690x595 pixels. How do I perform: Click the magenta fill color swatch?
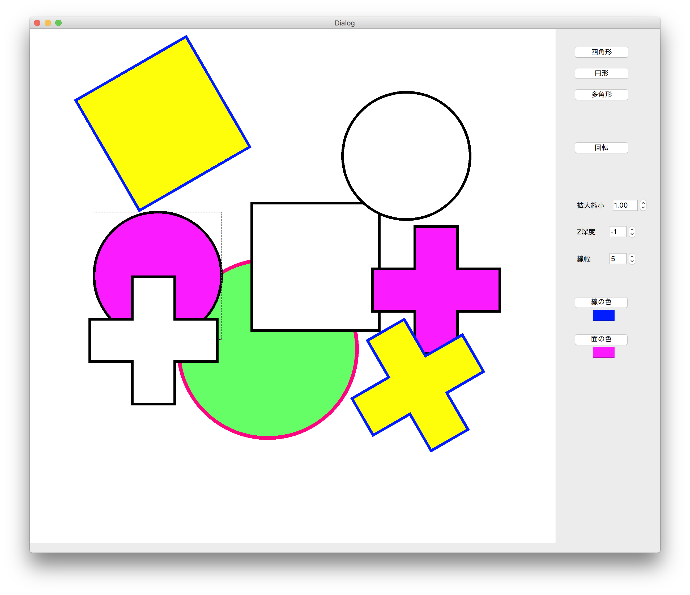603,352
